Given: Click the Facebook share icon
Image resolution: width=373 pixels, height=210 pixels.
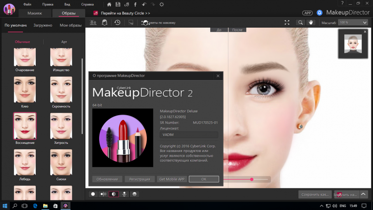Looking at the screenshot, I should (x=135, y=4).
